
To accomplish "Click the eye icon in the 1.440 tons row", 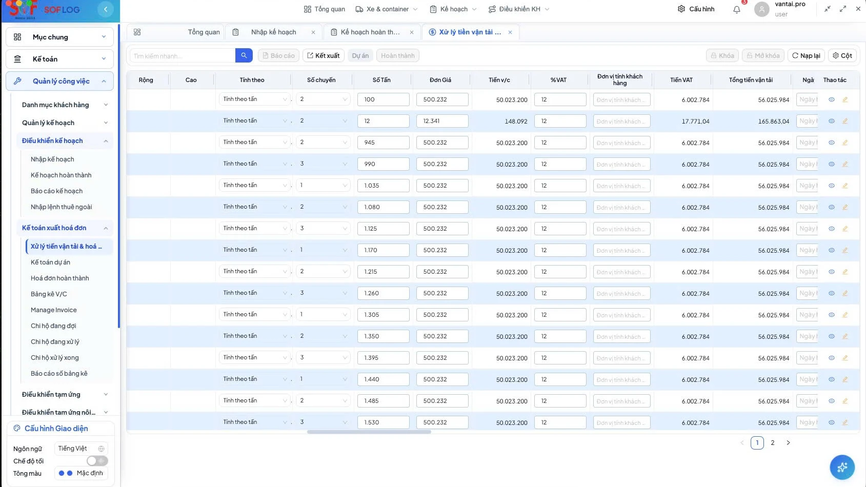I will click(x=832, y=379).
